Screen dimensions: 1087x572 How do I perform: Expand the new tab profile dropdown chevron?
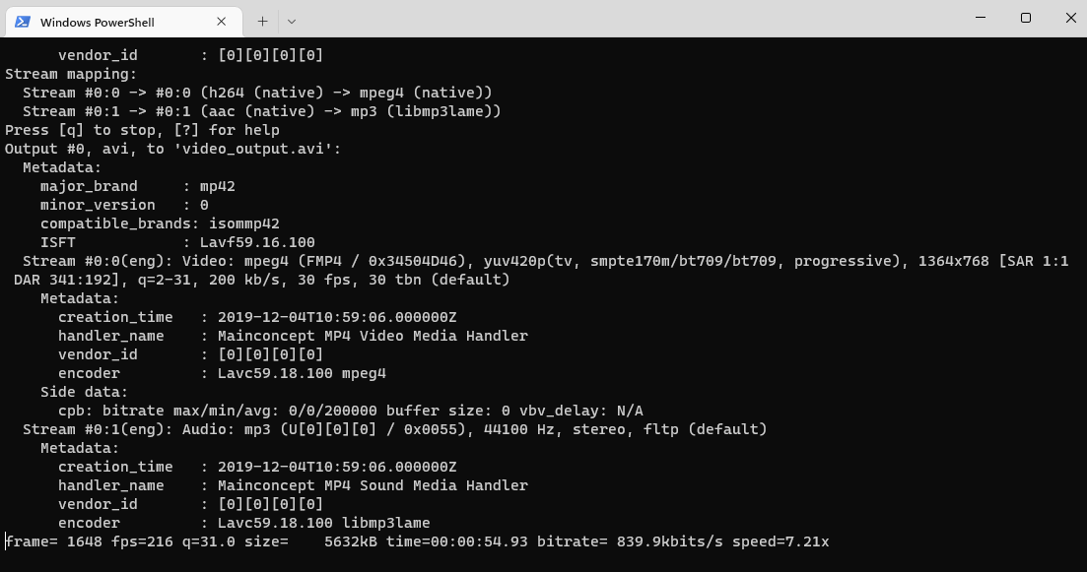pos(292,21)
